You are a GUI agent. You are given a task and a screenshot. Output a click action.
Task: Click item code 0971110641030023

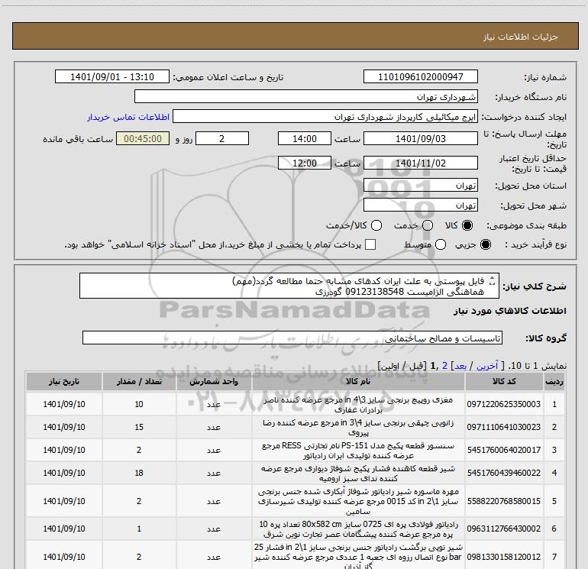504,427
